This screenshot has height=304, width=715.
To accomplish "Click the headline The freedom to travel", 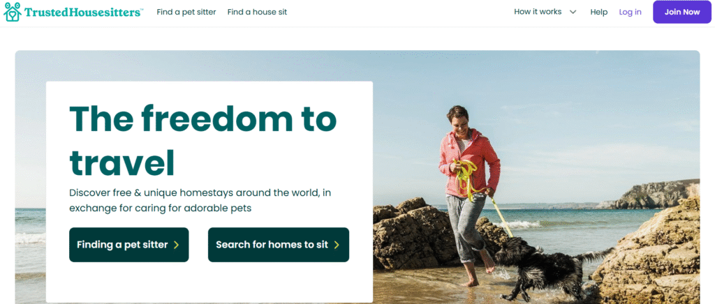I will [203, 139].
